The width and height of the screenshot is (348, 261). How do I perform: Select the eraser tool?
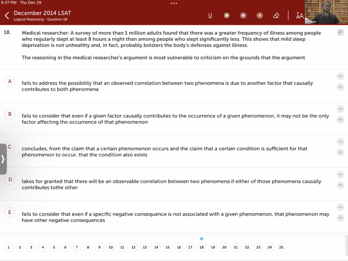pos(276,16)
